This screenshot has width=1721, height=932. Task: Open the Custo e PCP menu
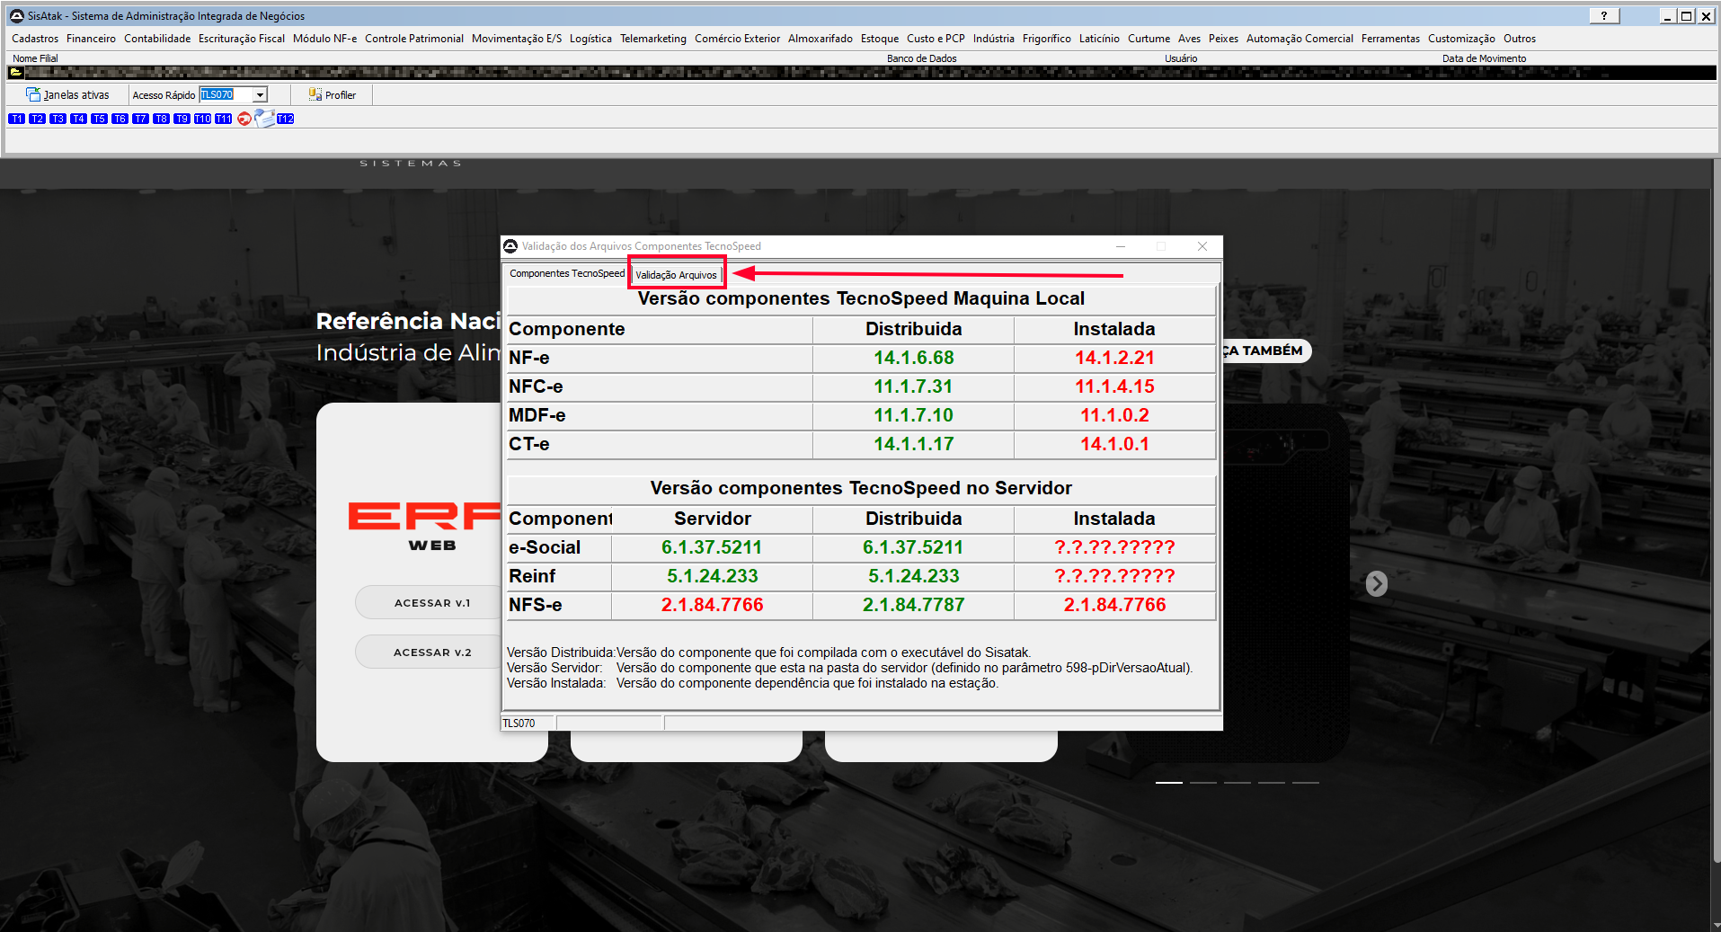pyautogui.click(x=936, y=39)
